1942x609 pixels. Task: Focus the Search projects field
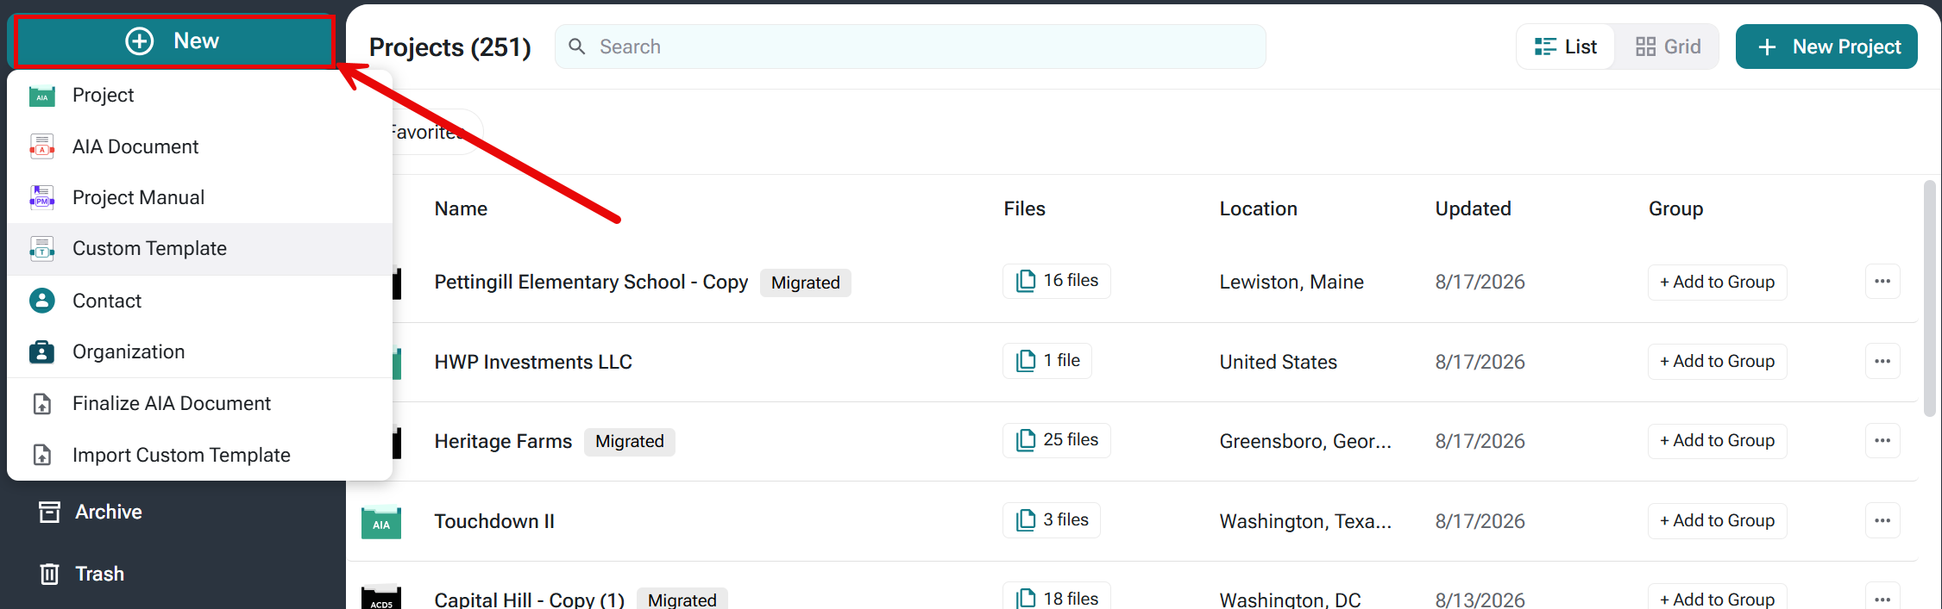910,47
